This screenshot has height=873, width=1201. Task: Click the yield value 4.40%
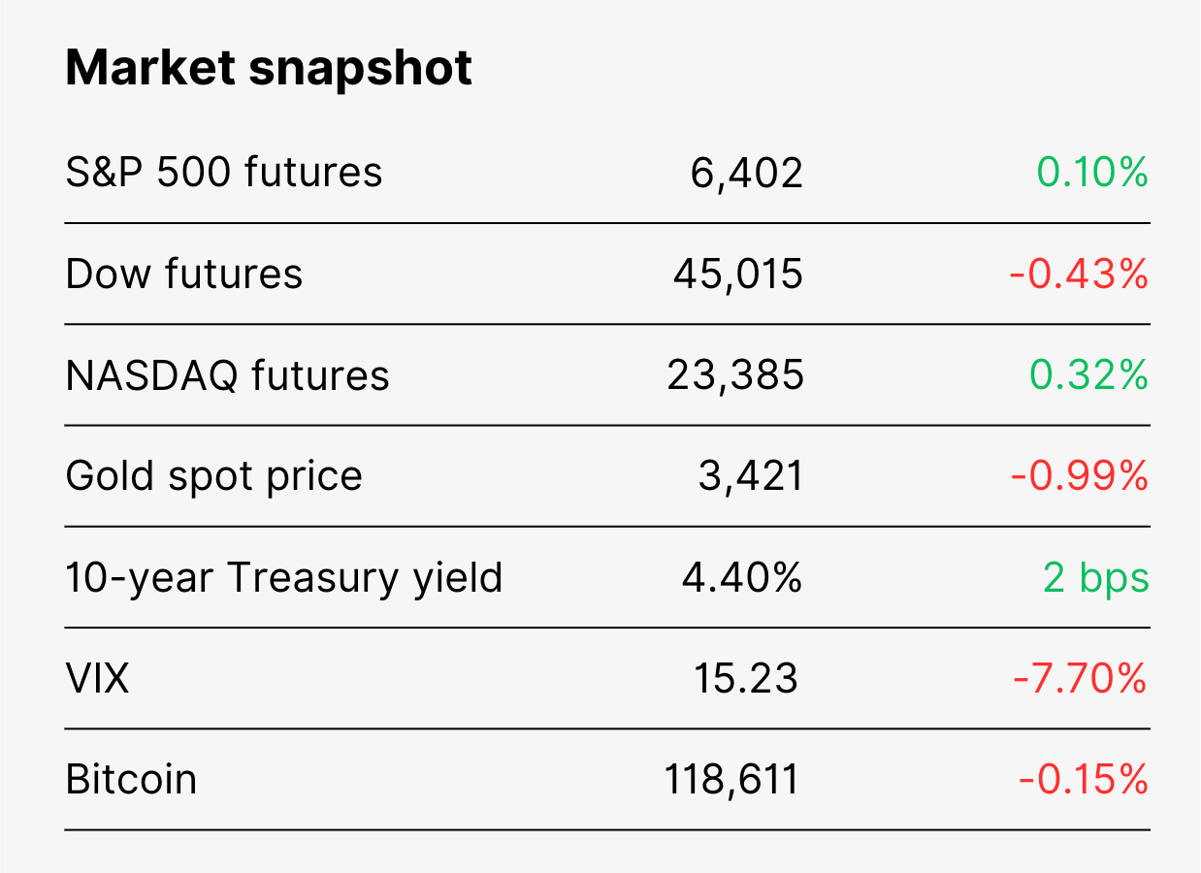point(742,577)
